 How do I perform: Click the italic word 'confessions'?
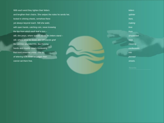[x=134, y=48]
